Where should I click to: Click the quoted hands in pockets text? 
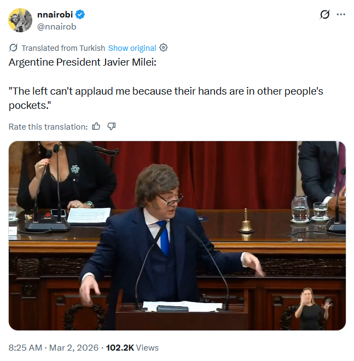click(166, 98)
